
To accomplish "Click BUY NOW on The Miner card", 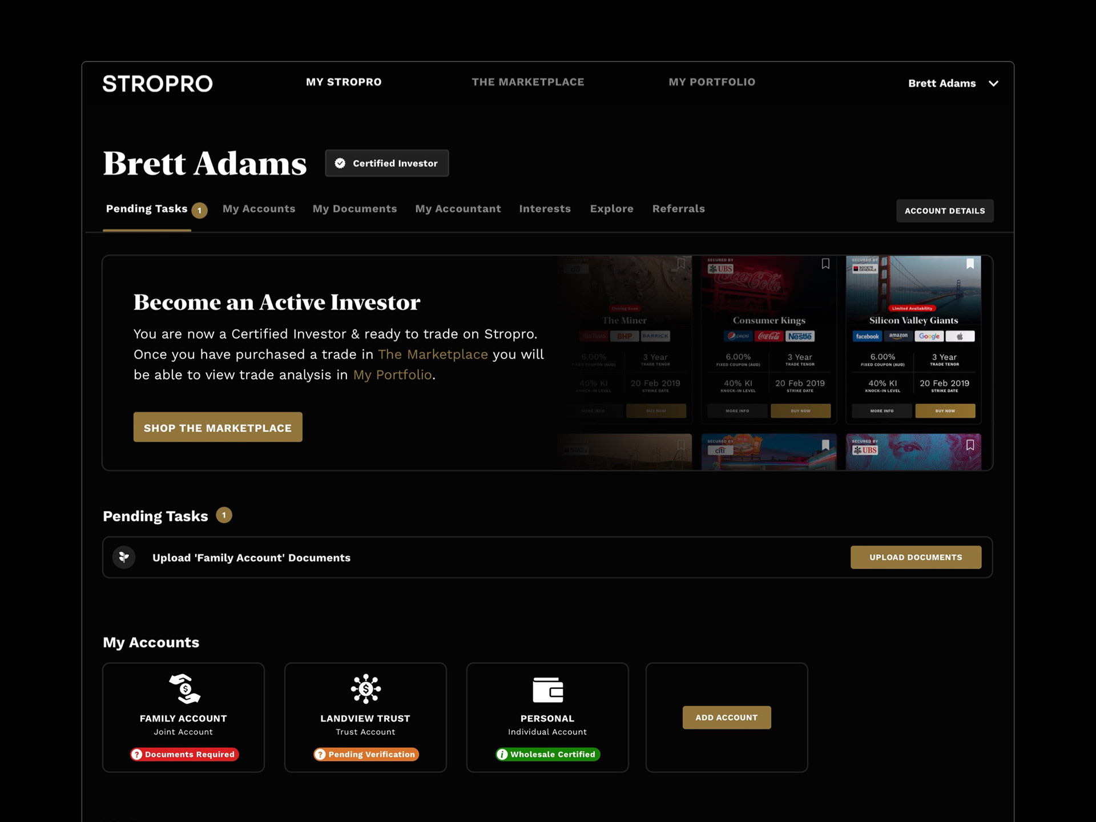I will (656, 411).
